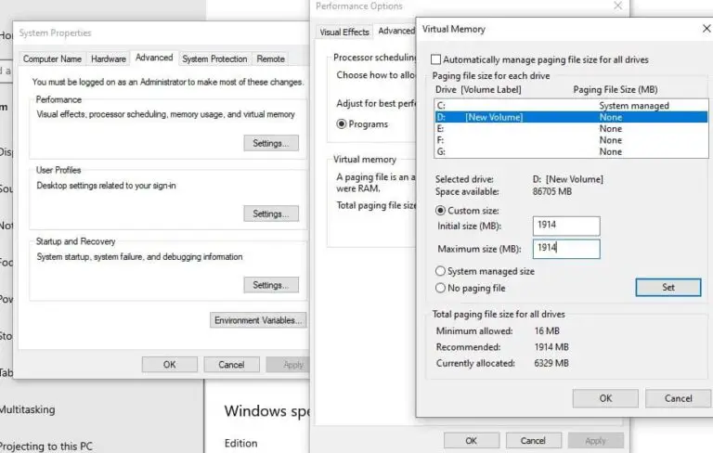Choose System managed size option
The height and width of the screenshot is (453, 713).
440,271
